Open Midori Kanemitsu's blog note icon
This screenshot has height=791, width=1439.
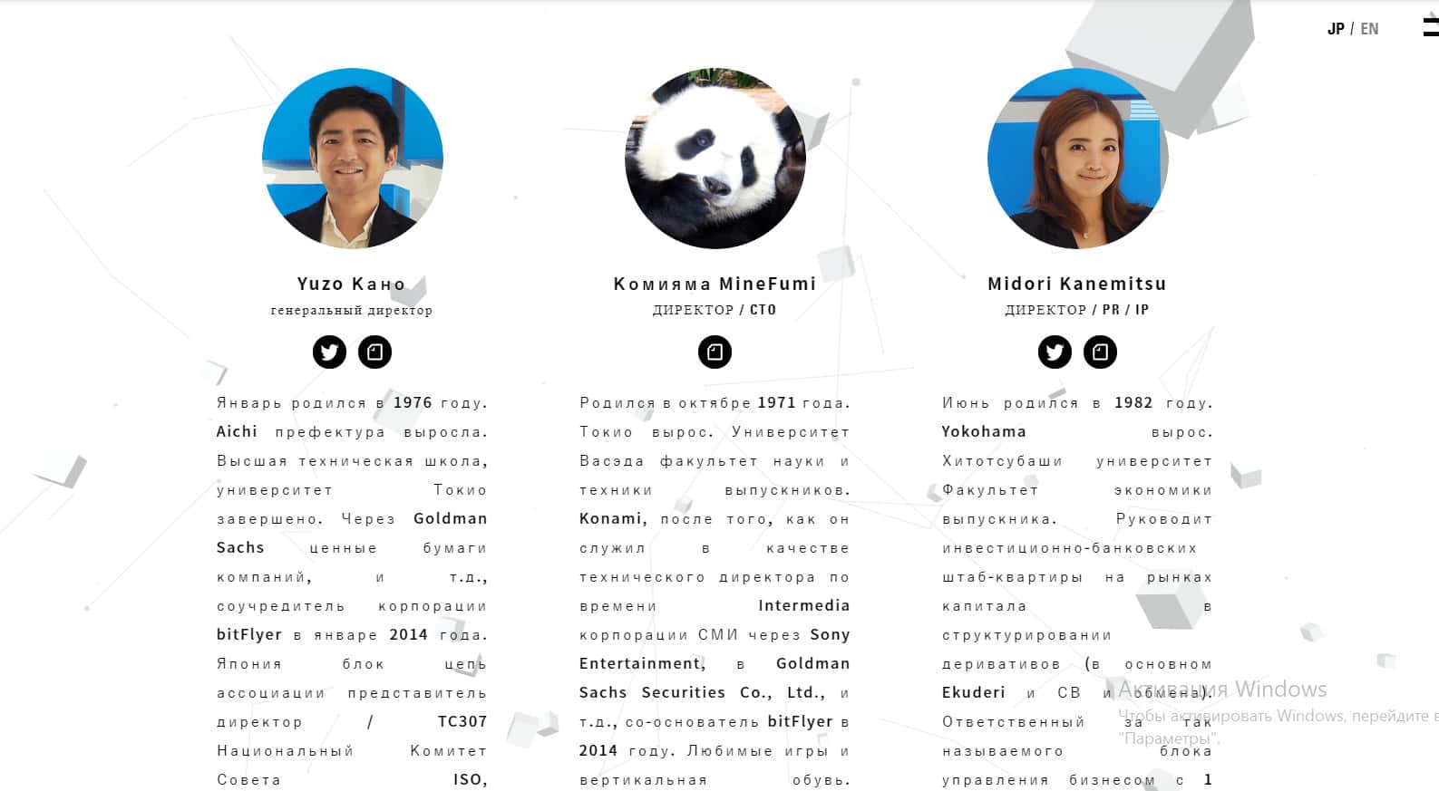(x=1100, y=352)
